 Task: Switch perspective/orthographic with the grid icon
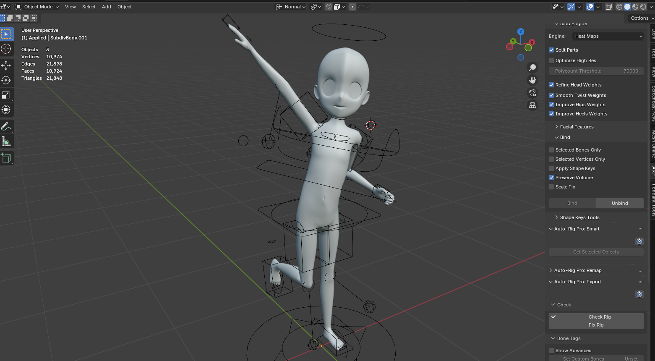click(532, 105)
